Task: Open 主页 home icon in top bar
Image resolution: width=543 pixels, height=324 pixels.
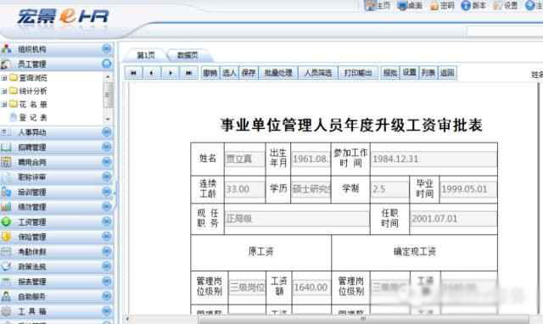Action: click(x=371, y=5)
